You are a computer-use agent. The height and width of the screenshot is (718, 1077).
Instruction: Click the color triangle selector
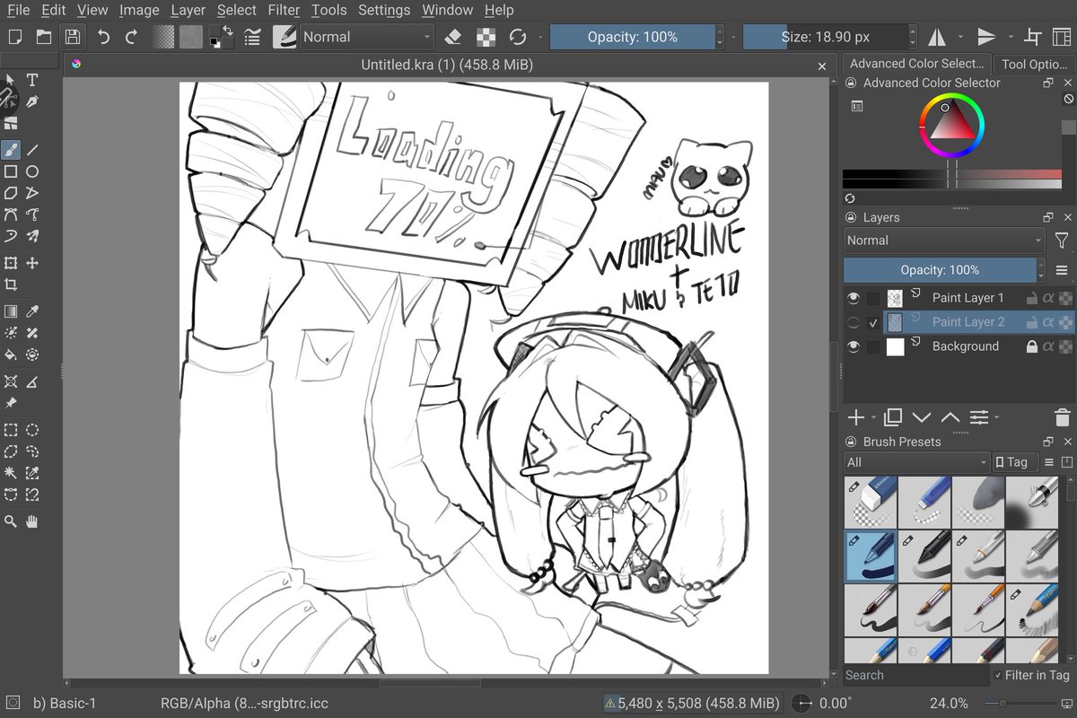click(x=950, y=124)
